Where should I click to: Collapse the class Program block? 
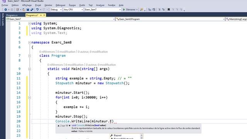(x=29, y=56)
